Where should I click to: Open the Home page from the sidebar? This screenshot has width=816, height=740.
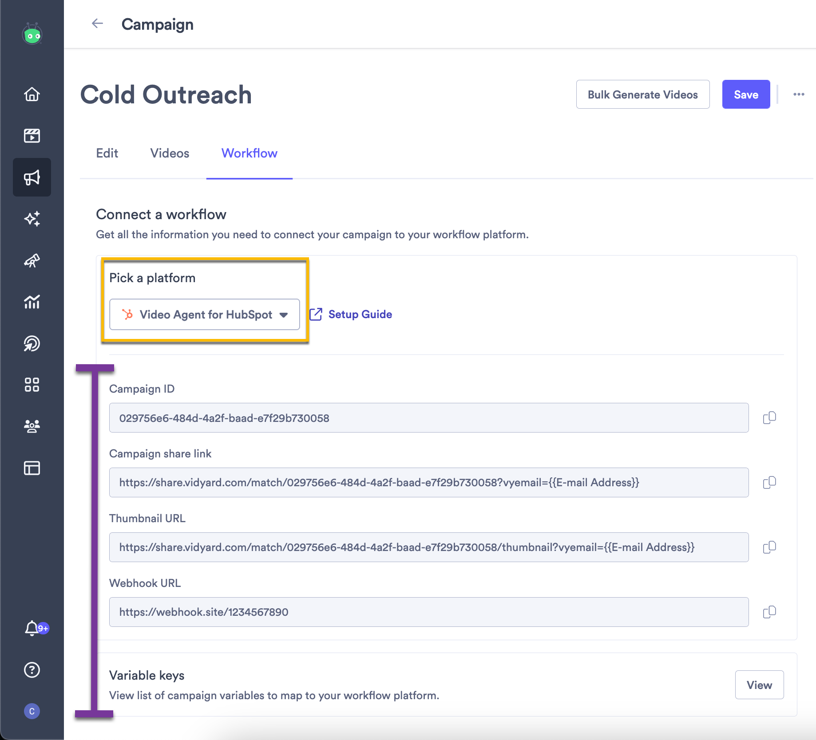32,94
